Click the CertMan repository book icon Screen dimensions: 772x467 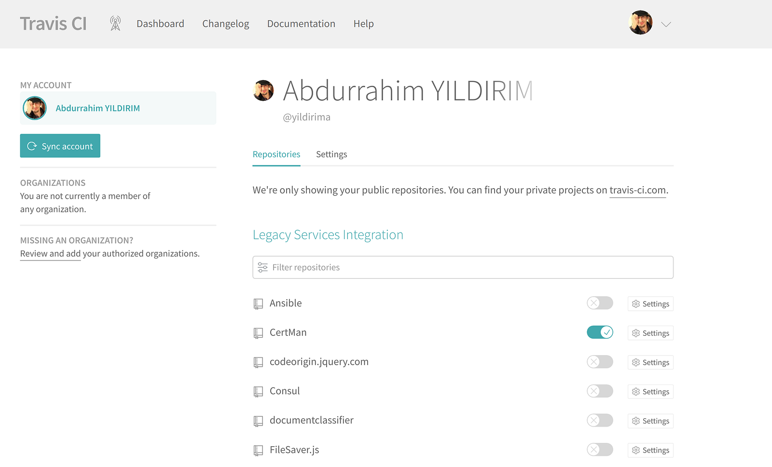pyautogui.click(x=258, y=333)
